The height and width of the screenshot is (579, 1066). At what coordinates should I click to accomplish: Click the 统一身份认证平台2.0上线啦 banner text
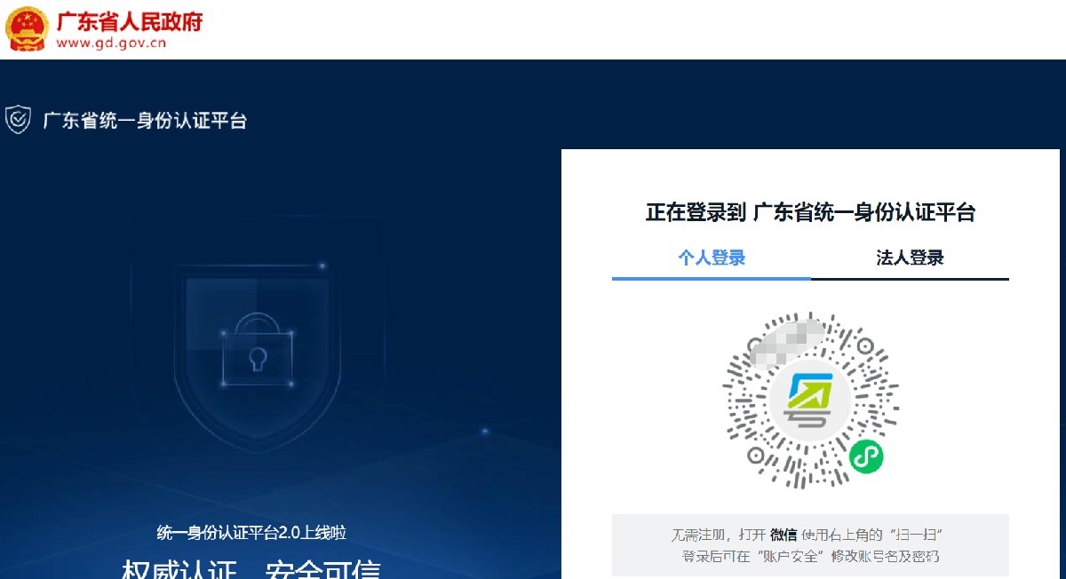(251, 533)
